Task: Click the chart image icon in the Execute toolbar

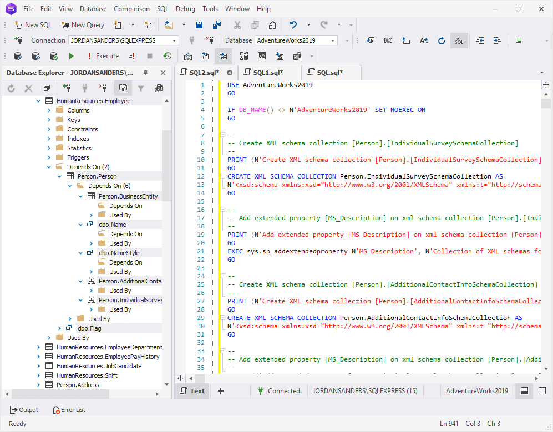Action: coord(262,55)
